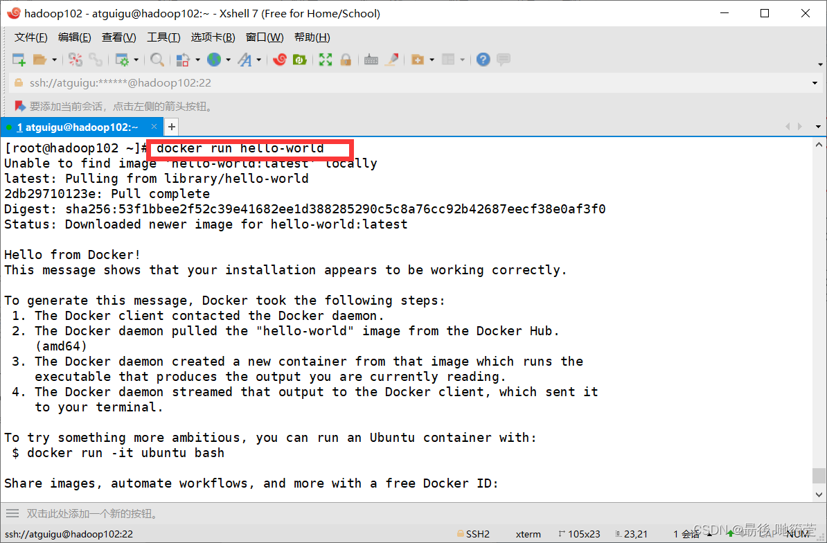Click the quick buttons bar menu icon
827x543 pixels.
click(x=12, y=513)
